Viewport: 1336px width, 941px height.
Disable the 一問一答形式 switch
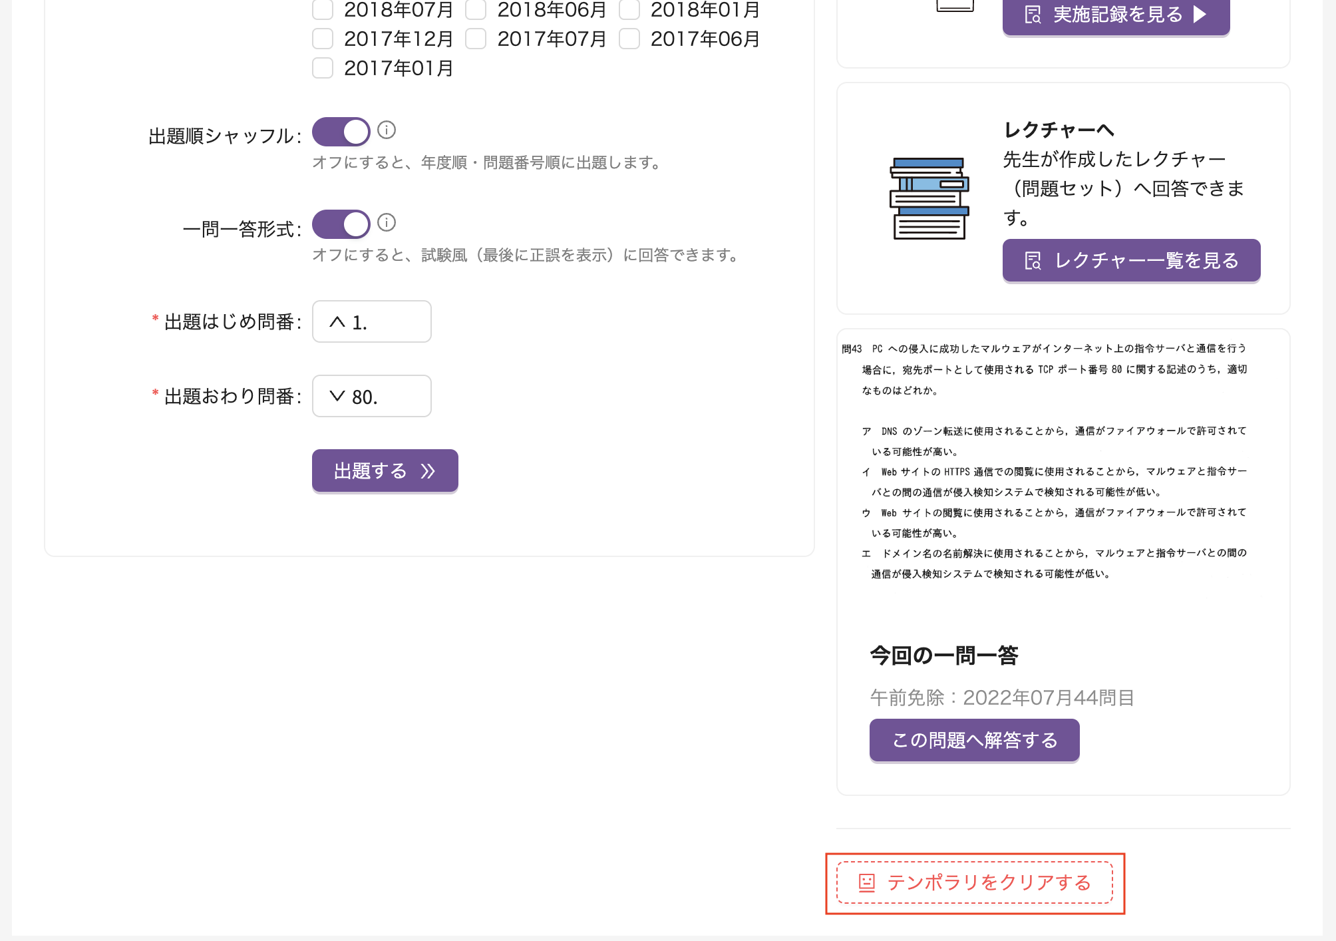[341, 224]
